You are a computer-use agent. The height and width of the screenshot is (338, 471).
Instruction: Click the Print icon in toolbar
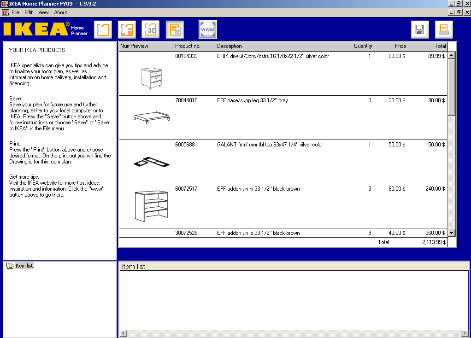(x=444, y=29)
